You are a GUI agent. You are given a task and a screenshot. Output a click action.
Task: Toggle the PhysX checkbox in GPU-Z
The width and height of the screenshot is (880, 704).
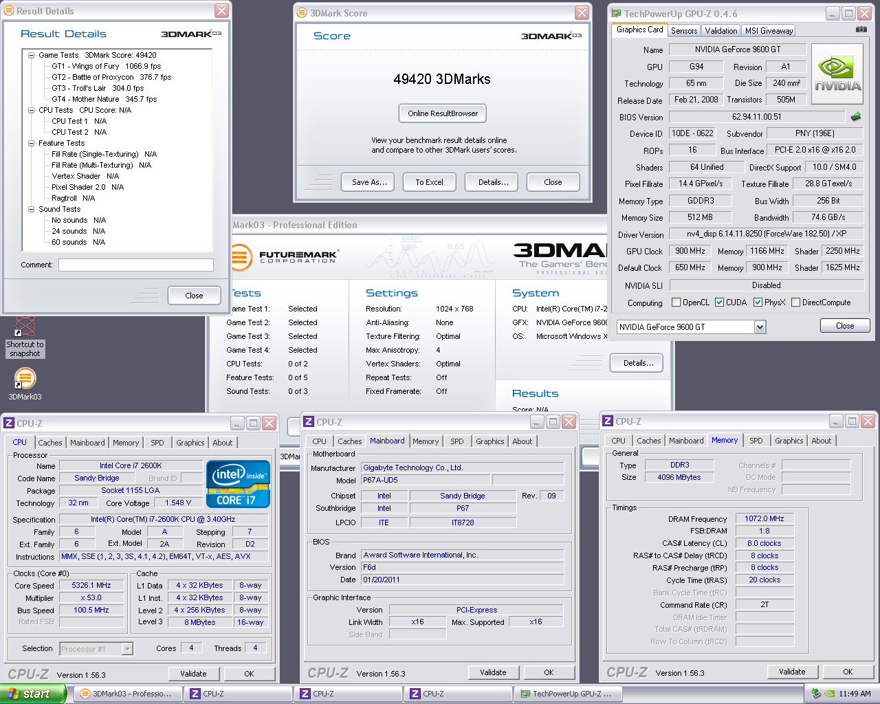tap(758, 302)
